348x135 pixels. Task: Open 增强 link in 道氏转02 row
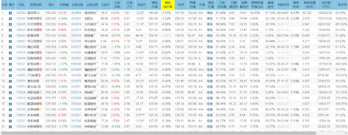(x=209, y=13)
